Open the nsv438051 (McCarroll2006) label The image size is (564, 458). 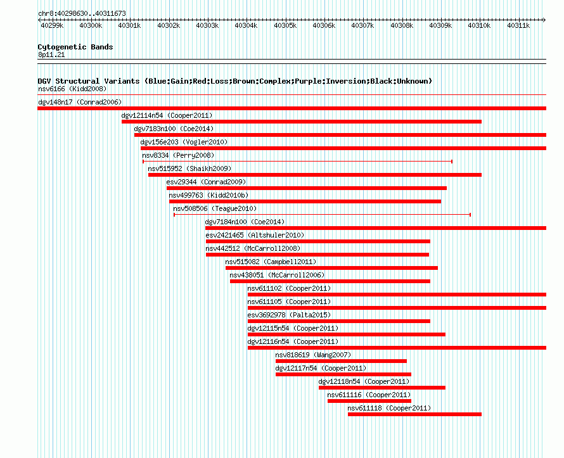277,275
